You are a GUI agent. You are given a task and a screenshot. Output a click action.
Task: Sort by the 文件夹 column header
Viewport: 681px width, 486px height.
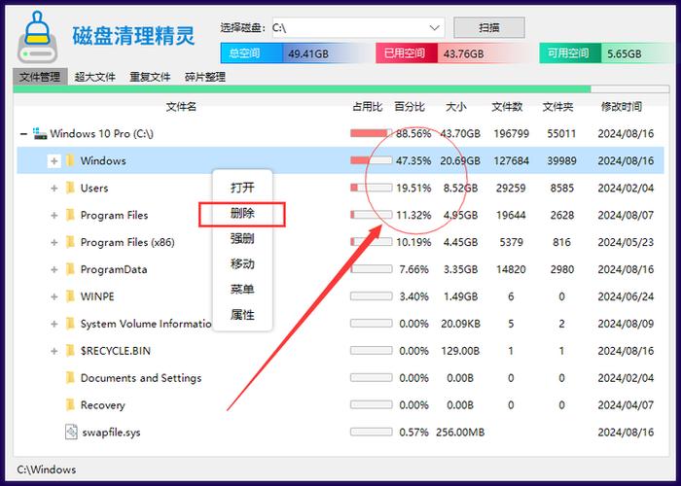[558, 107]
